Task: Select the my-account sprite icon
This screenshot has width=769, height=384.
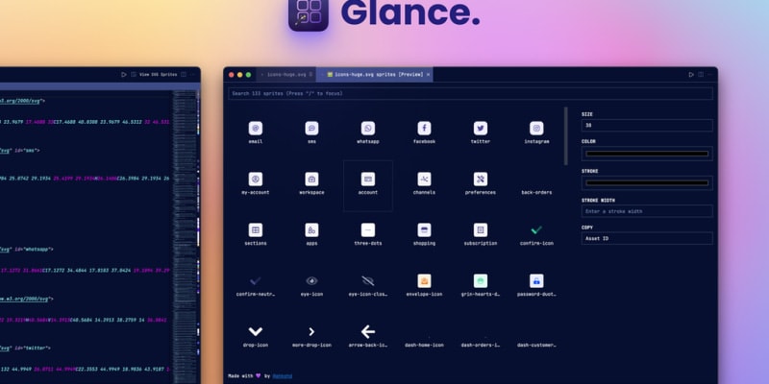Action: [255, 180]
